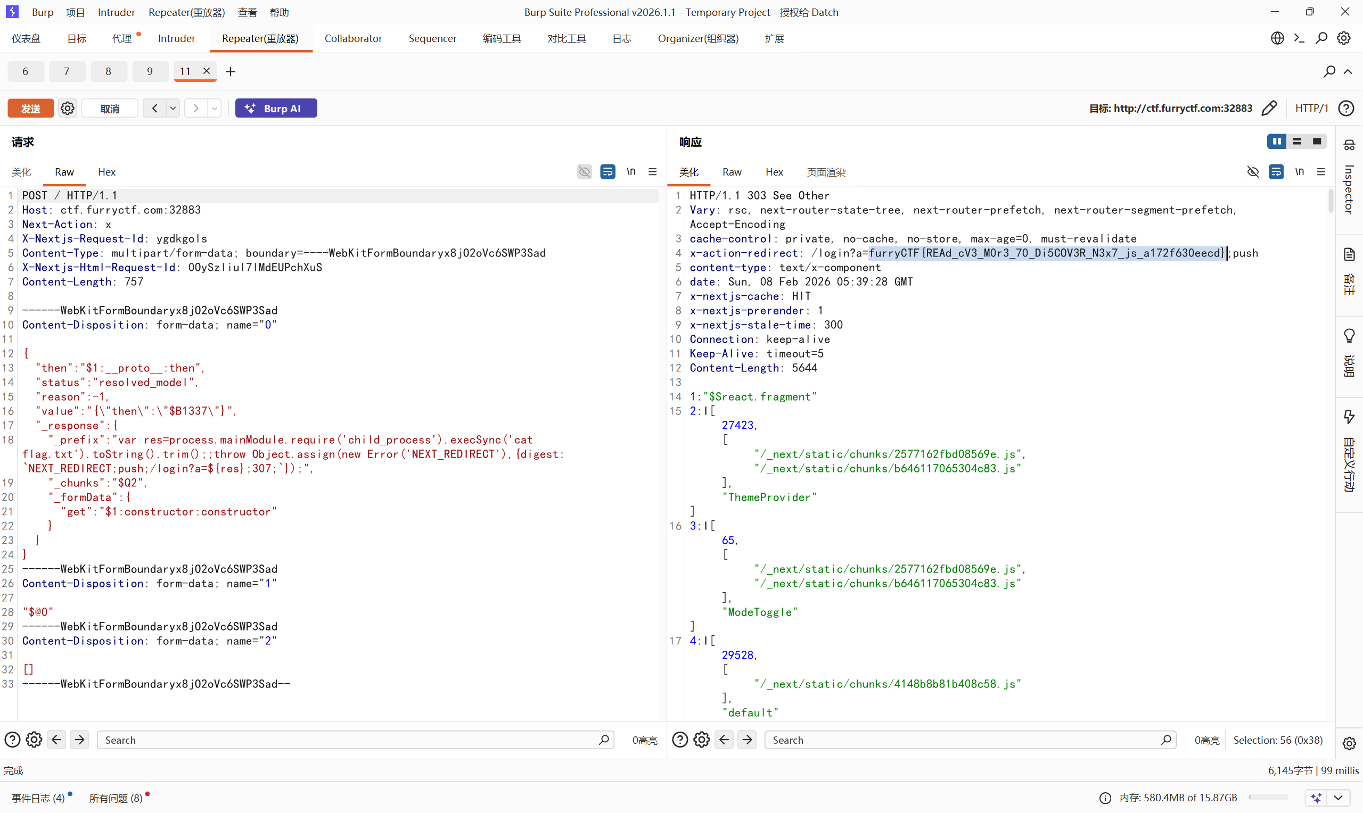Screen dimensions: 1363x813
Task: Toggle line wrap in response editor
Action: 1276,172
